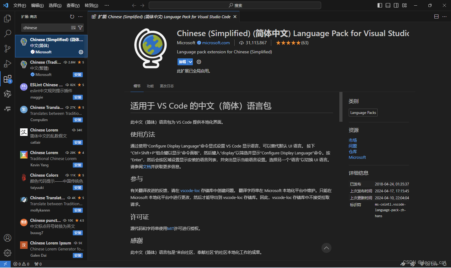The width and height of the screenshot is (451, 268).
Task: Open the remote window indicator in the status bar
Action: tap(5, 264)
